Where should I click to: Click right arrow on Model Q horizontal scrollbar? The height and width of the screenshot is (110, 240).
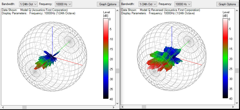coord(113,107)
